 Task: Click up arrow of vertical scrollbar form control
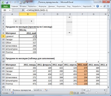69,17
